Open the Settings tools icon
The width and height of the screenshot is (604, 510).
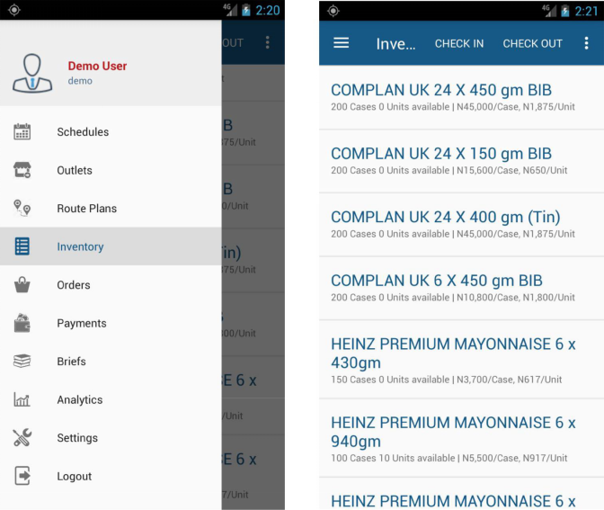[22, 437]
